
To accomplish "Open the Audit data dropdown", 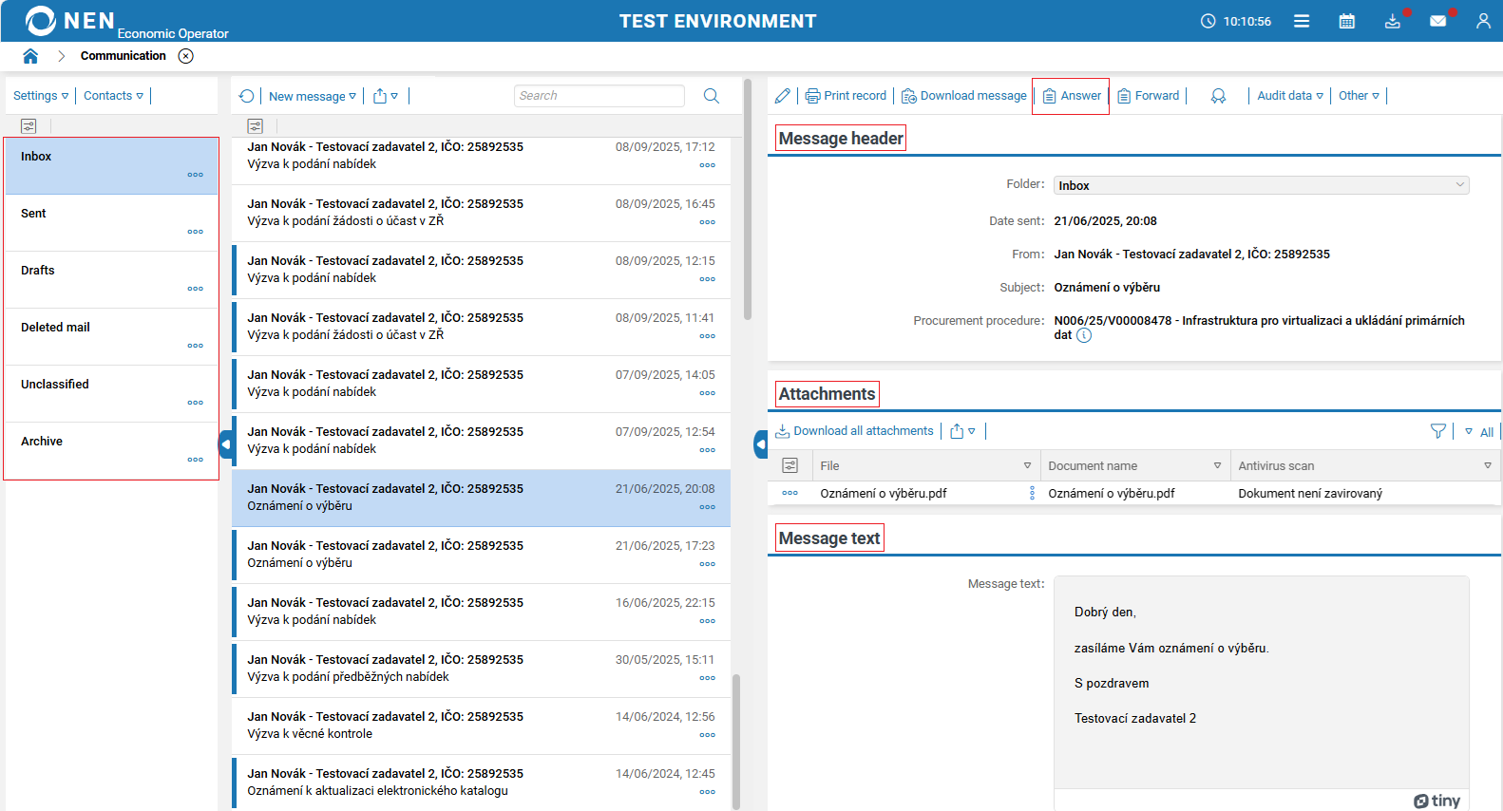I will point(1290,96).
